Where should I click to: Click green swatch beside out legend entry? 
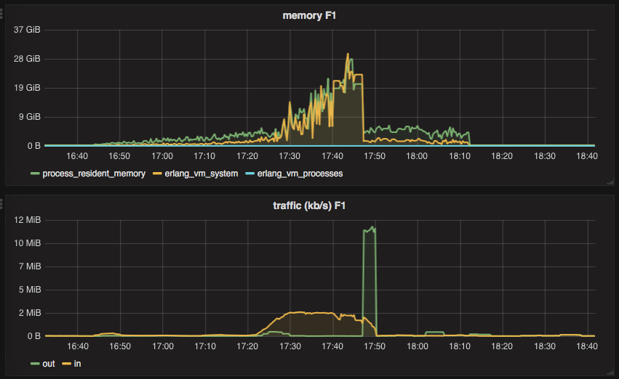35,363
